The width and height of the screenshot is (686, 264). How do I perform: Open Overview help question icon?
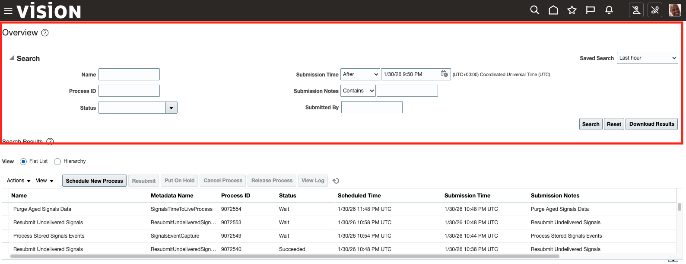pos(45,33)
